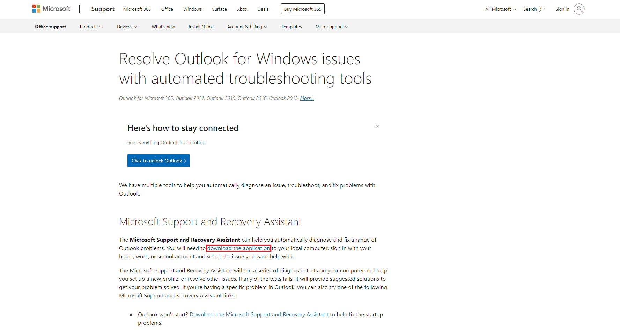Open the Sign in account avatar icon
Viewport: 620px width, 331px height.
(x=579, y=9)
